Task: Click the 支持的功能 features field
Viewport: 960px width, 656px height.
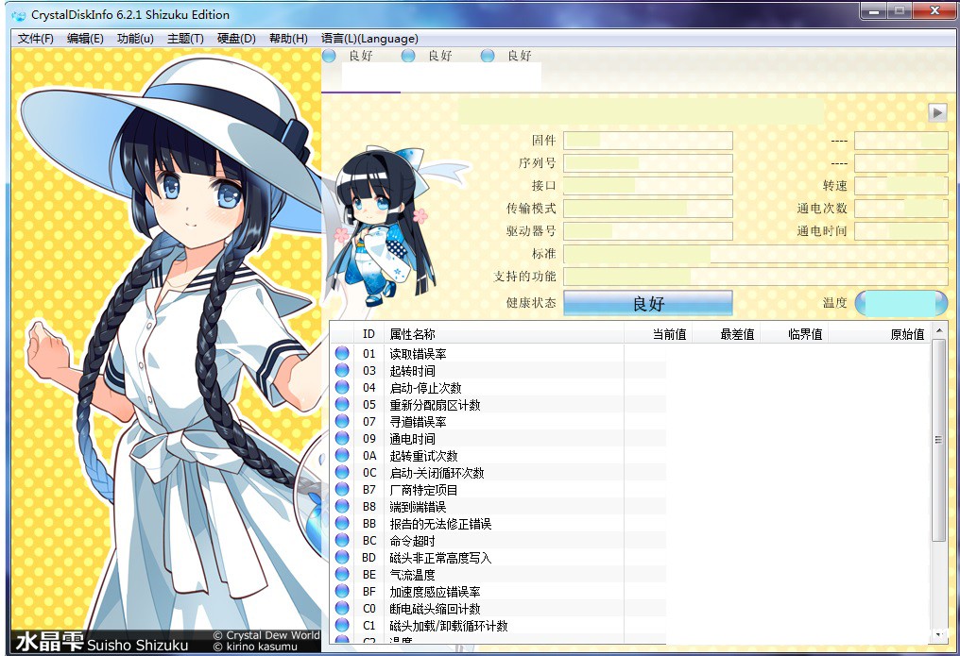Action: point(755,277)
